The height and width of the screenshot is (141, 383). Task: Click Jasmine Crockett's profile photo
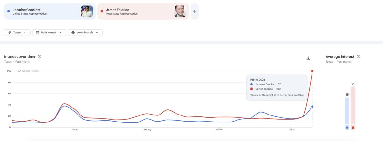[87, 11]
